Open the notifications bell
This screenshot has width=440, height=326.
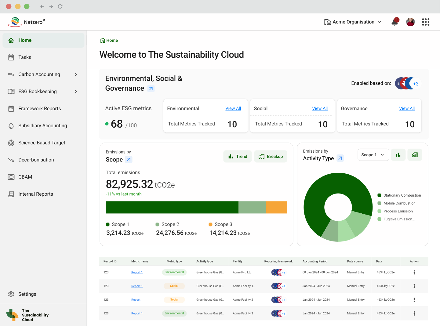[x=395, y=22]
